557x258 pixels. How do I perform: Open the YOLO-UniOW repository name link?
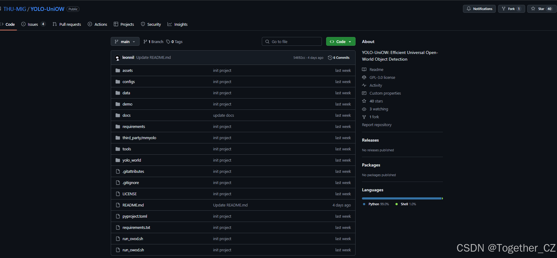[47, 9]
